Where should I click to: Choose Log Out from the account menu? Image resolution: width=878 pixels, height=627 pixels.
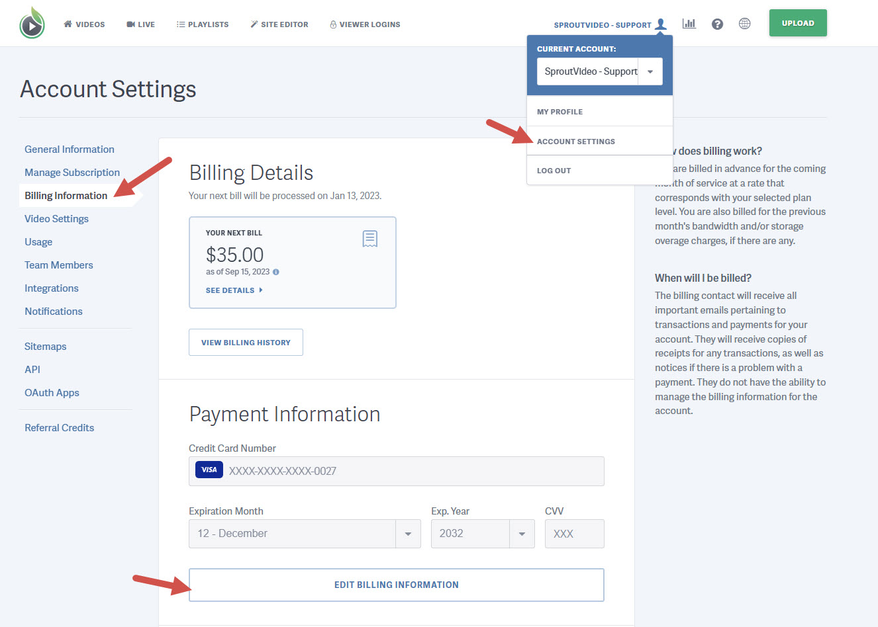click(x=554, y=170)
